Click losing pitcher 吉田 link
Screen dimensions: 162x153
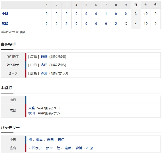44,65
